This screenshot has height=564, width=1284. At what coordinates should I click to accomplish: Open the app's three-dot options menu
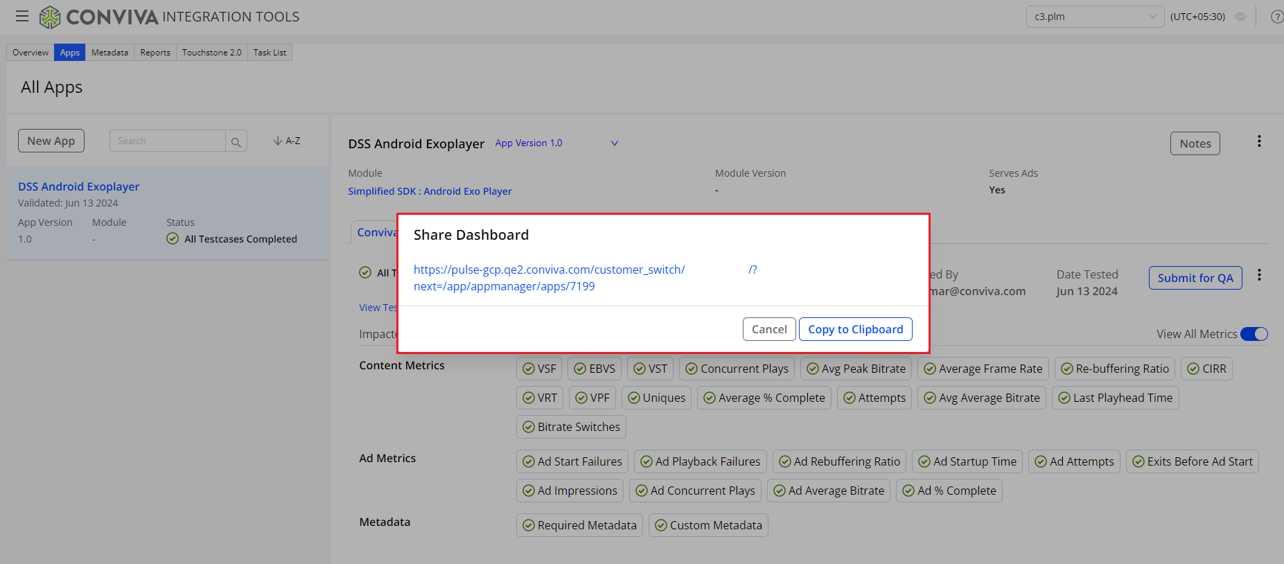point(1259,141)
